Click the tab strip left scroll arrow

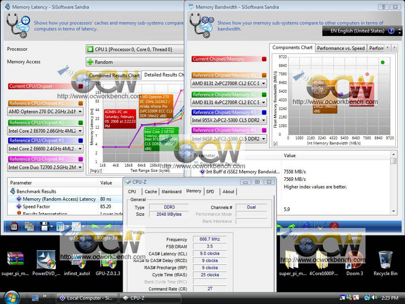pyautogui.click(x=387, y=48)
